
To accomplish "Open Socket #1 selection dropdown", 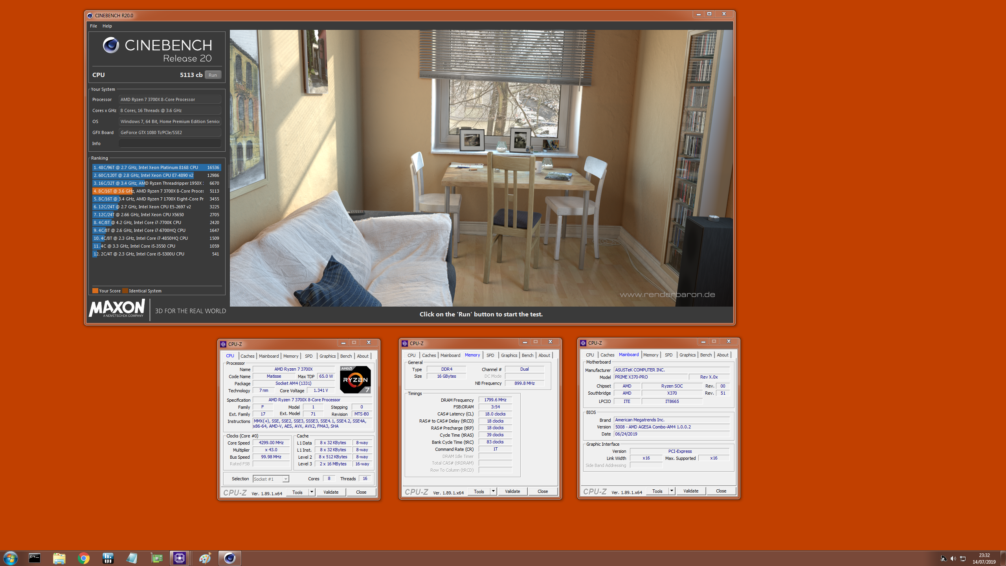I will (271, 479).
